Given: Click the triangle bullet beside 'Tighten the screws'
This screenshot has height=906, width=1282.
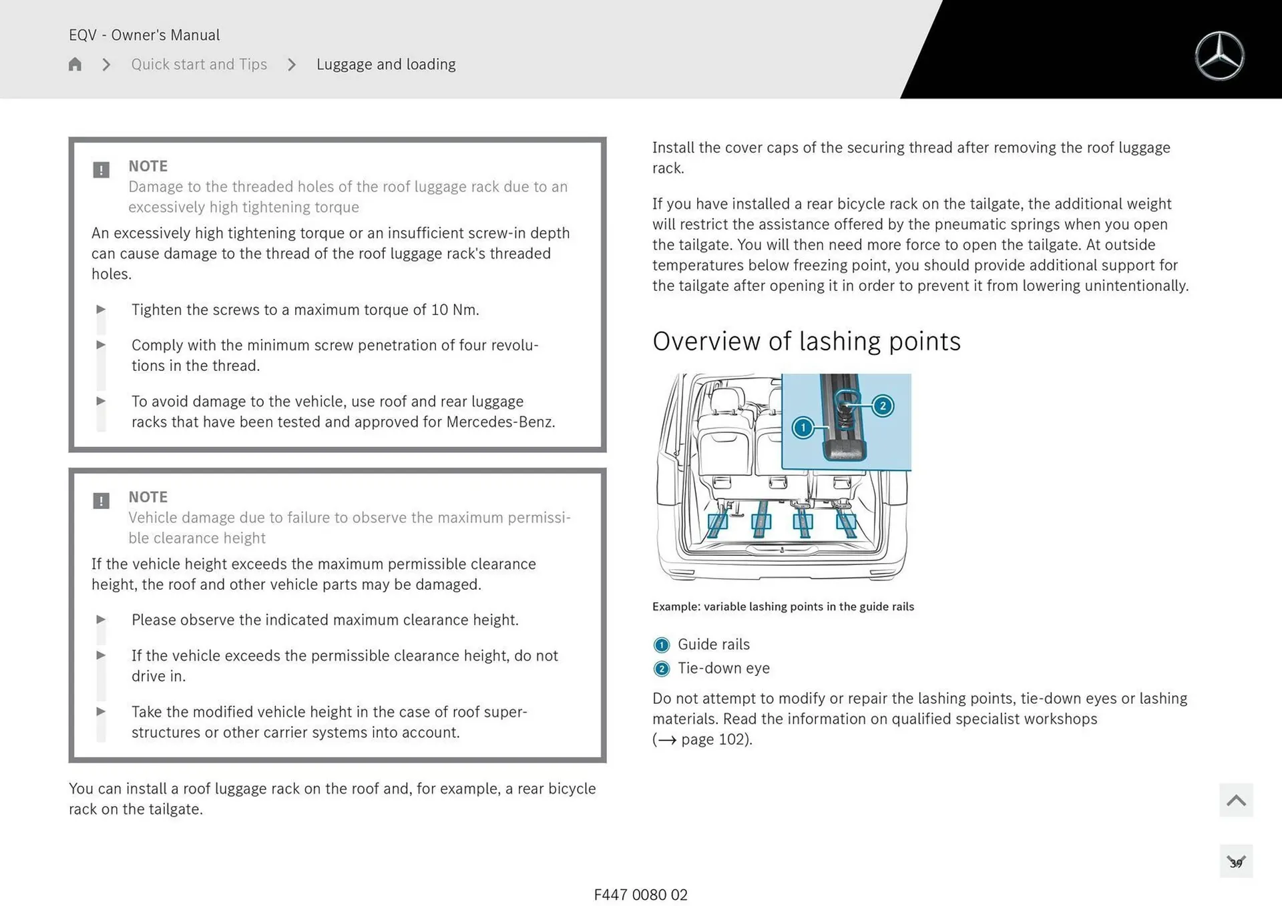Looking at the screenshot, I should pos(101,309).
